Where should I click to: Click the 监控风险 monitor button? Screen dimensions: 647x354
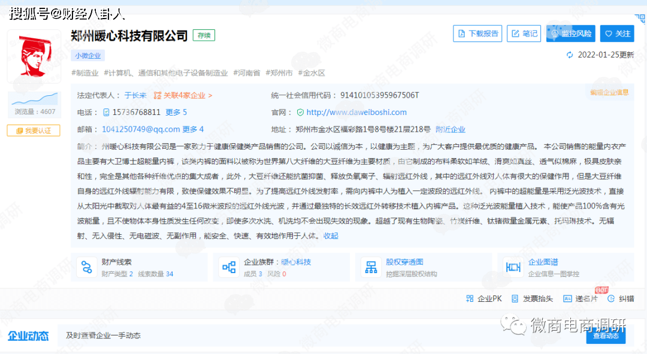570,34
